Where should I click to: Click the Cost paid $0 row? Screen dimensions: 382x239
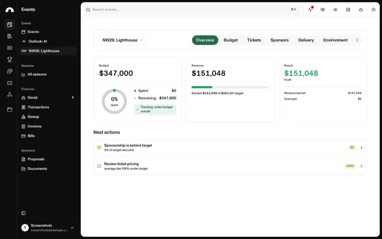[x=323, y=99]
